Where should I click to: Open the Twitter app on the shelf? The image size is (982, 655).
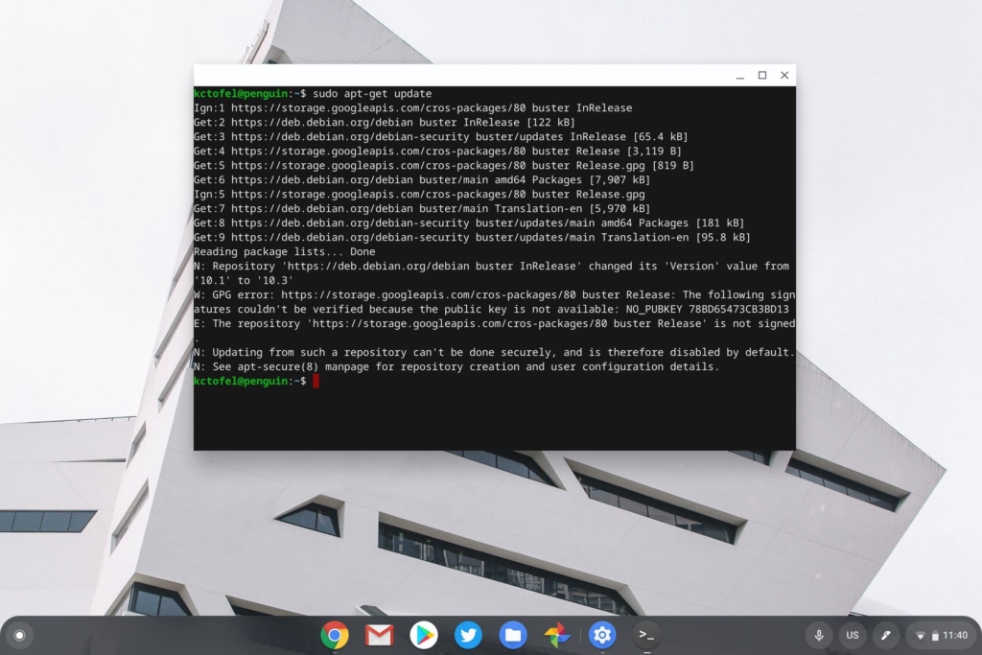(468, 635)
